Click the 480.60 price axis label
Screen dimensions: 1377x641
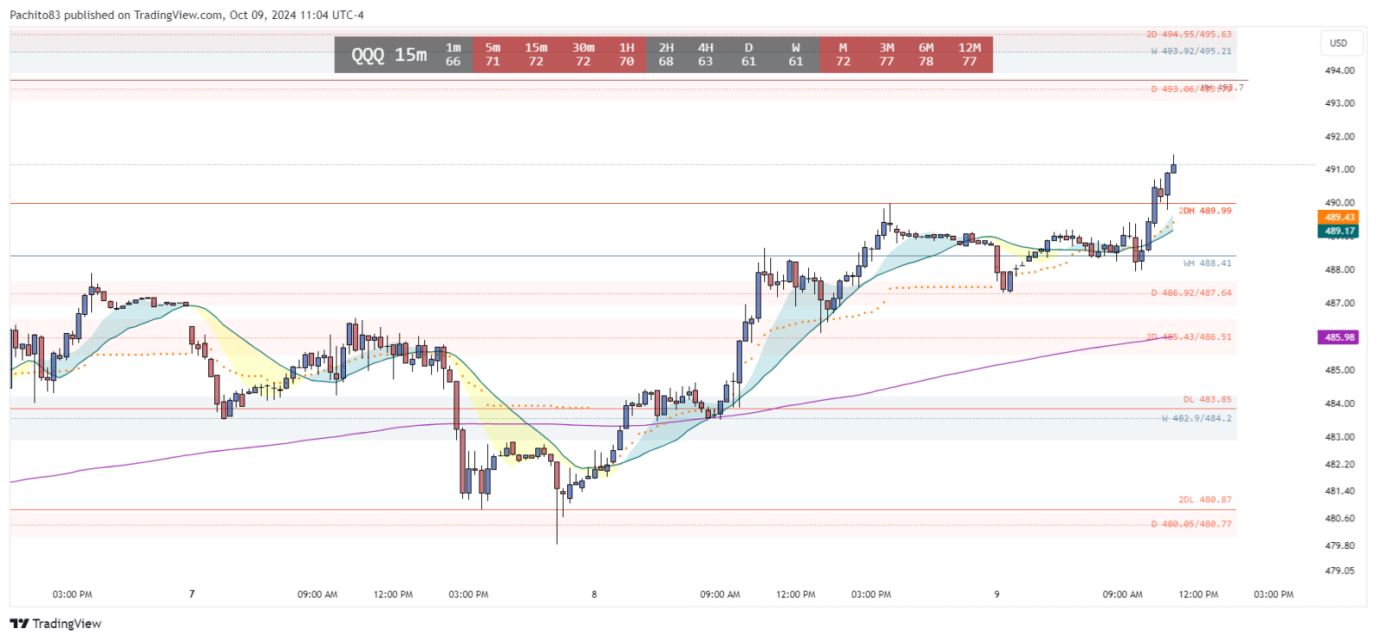click(x=1339, y=519)
